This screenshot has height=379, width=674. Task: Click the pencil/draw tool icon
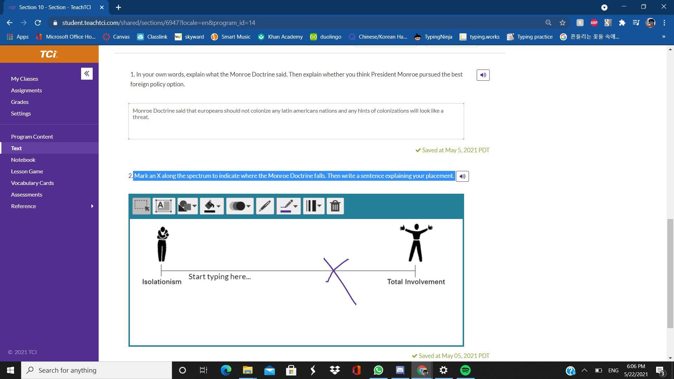265,205
